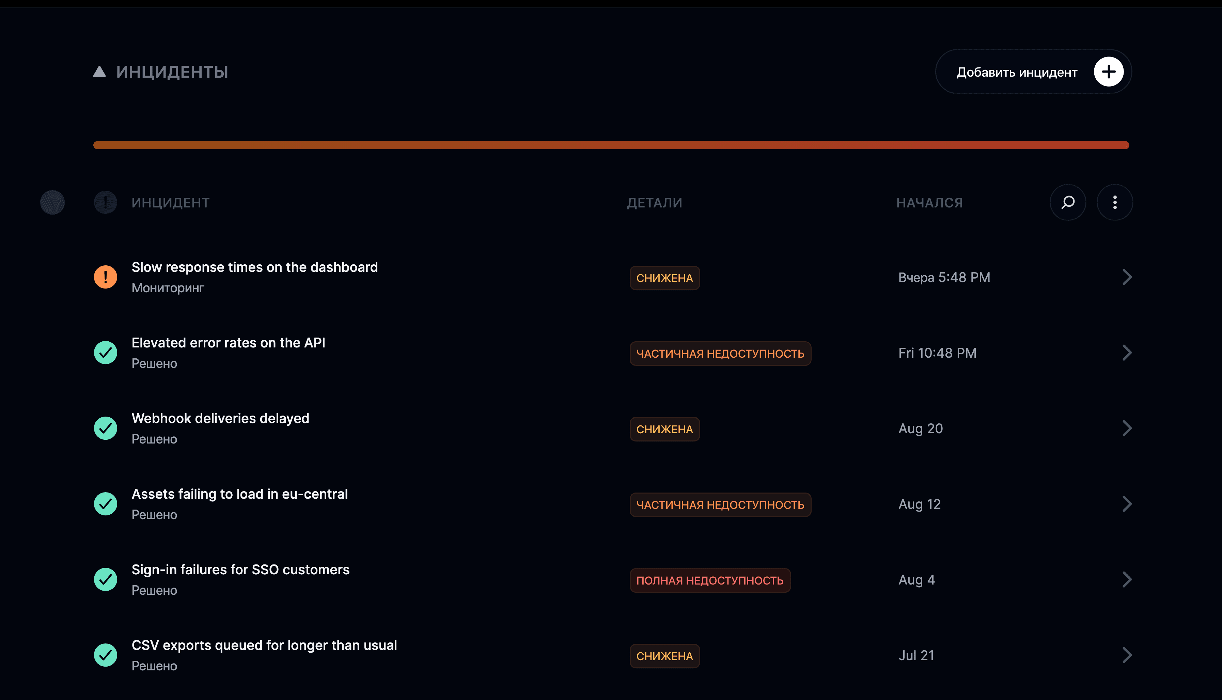Screen dimensions: 1222x700
Task: Expand the Slow response times row chevron
Action: point(1127,277)
